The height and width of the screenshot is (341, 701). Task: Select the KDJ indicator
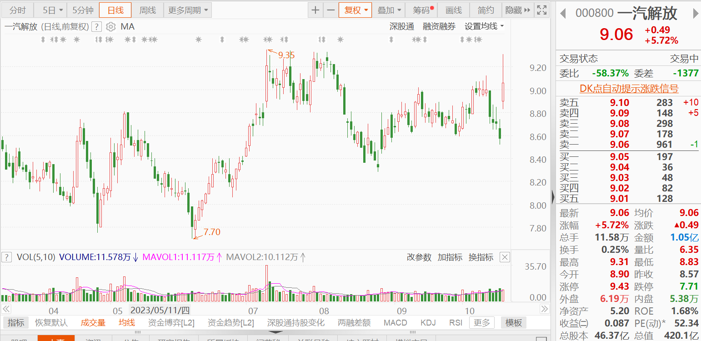coord(428,323)
